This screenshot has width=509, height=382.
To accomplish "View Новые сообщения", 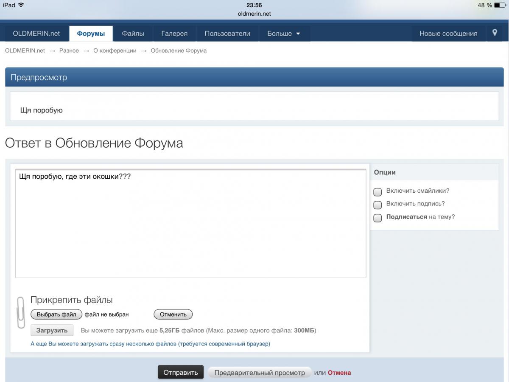I will point(448,34).
